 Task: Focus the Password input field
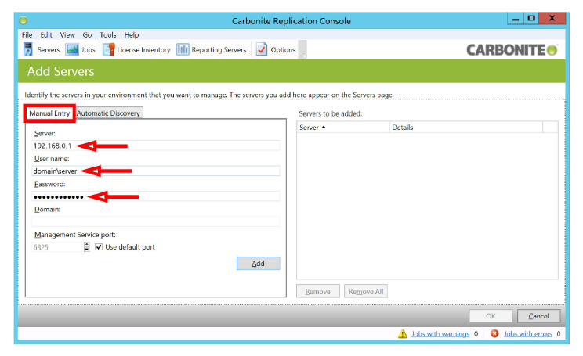156,196
